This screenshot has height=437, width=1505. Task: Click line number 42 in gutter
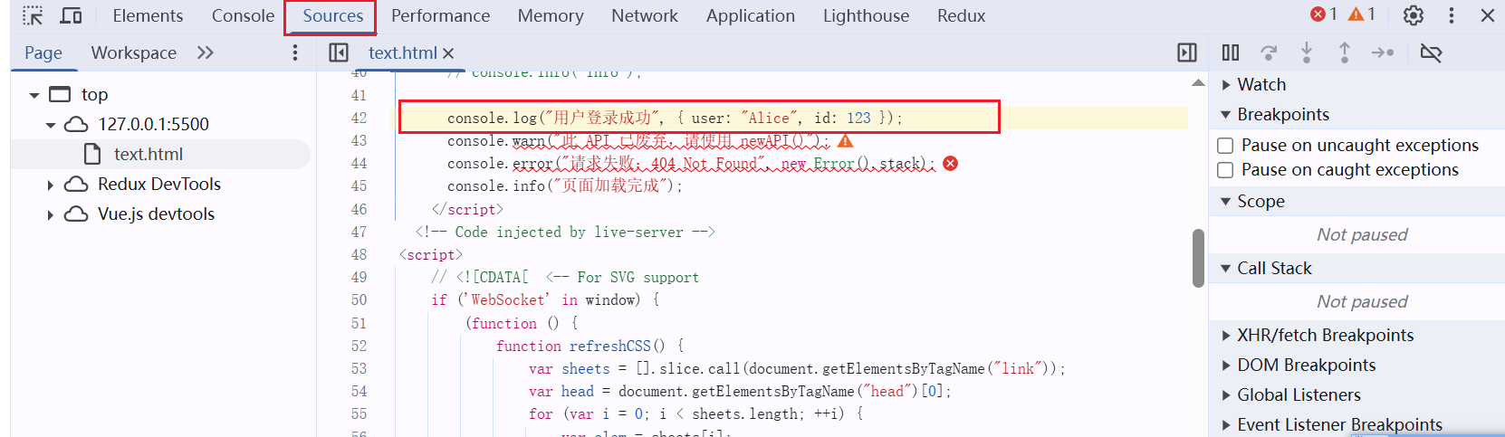359,118
